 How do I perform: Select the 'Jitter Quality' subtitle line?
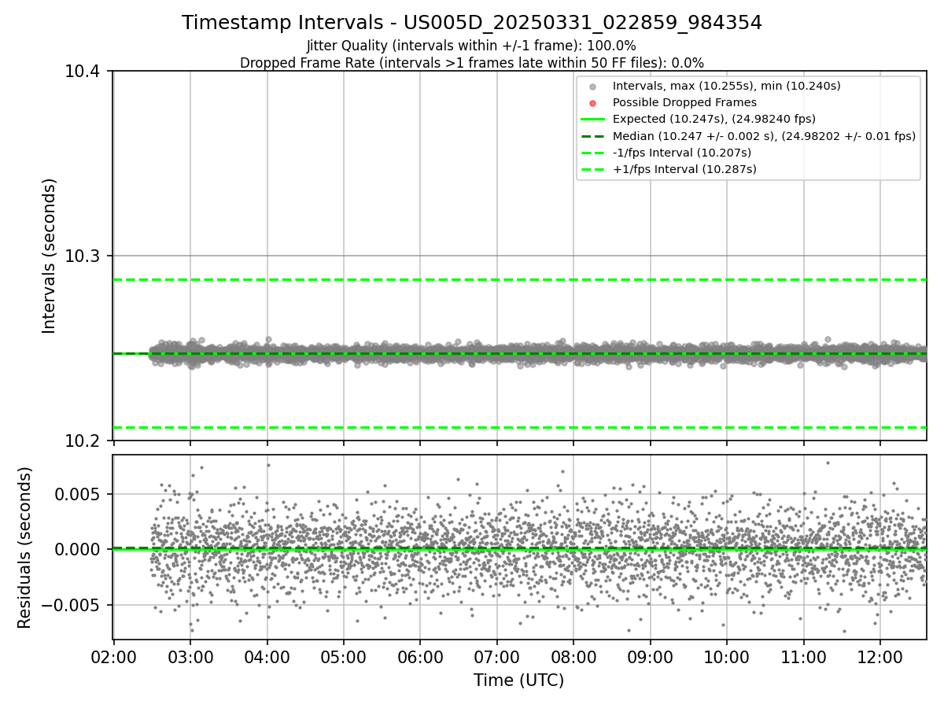point(471,46)
